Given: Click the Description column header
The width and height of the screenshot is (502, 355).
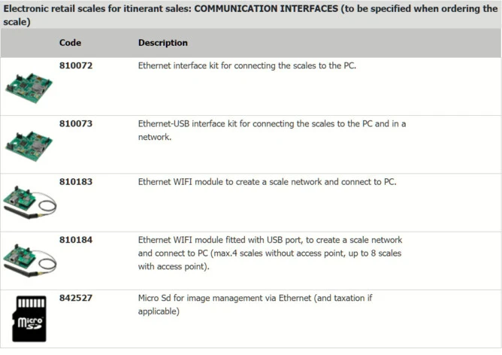Looking at the screenshot, I should point(162,43).
